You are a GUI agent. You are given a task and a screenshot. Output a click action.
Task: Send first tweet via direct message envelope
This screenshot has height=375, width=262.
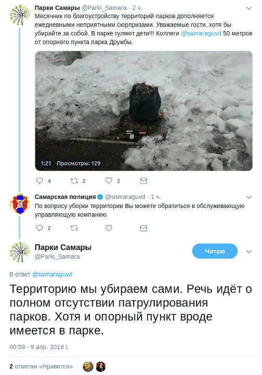pyautogui.click(x=143, y=181)
